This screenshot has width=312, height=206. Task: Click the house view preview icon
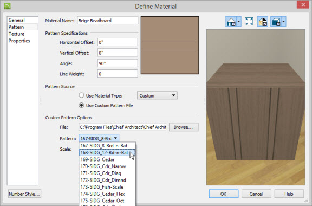pyautogui.click(x=231, y=22)
